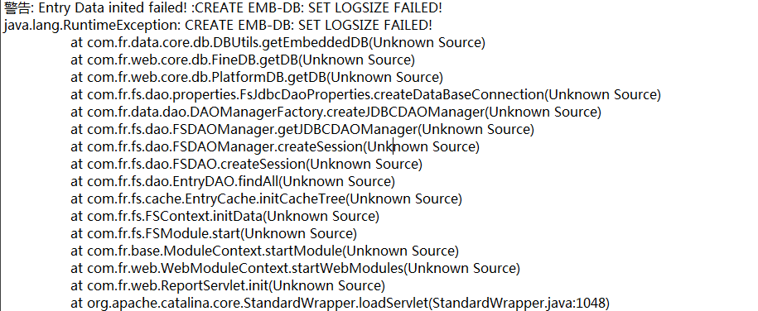
Task: Click the warning line 'Entry Data inited failed'
Action: (x=223, y=7)
